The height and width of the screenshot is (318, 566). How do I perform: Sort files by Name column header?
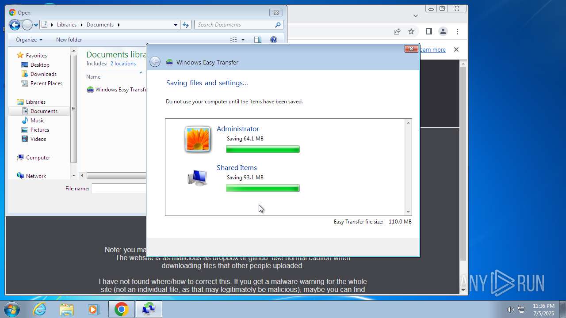(93, 77)
